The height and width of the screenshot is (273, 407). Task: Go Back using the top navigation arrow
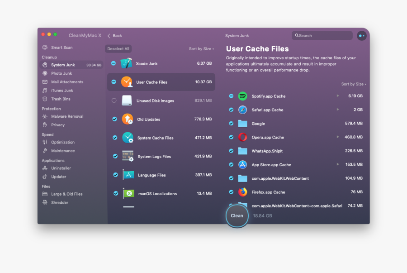[x=114, y=36]
